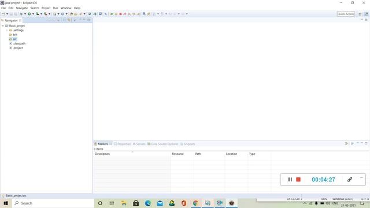Viewport: 370px width, 208px height.
Task: Collapse the Basic_projec tree node
Action: click(3, 25)
